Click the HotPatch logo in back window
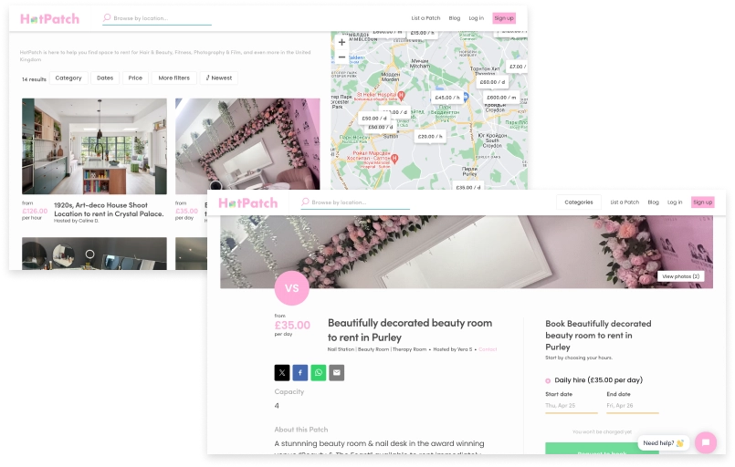 pyautogui.click(x=49, y=19)
